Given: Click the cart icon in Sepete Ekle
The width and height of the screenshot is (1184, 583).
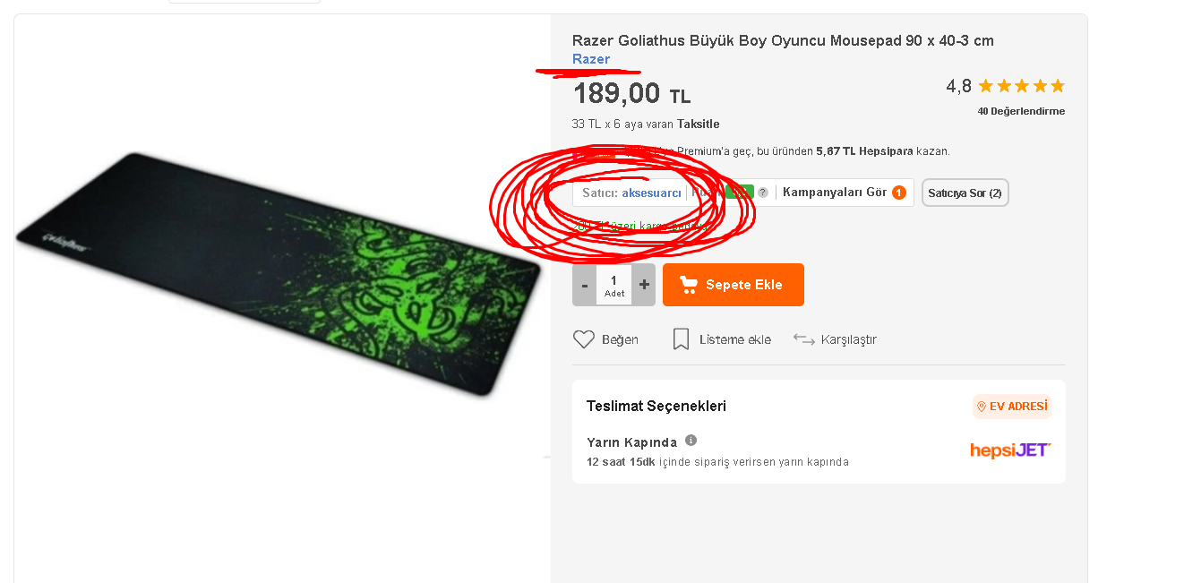Looking at the screenshot, I should point(689,285).
